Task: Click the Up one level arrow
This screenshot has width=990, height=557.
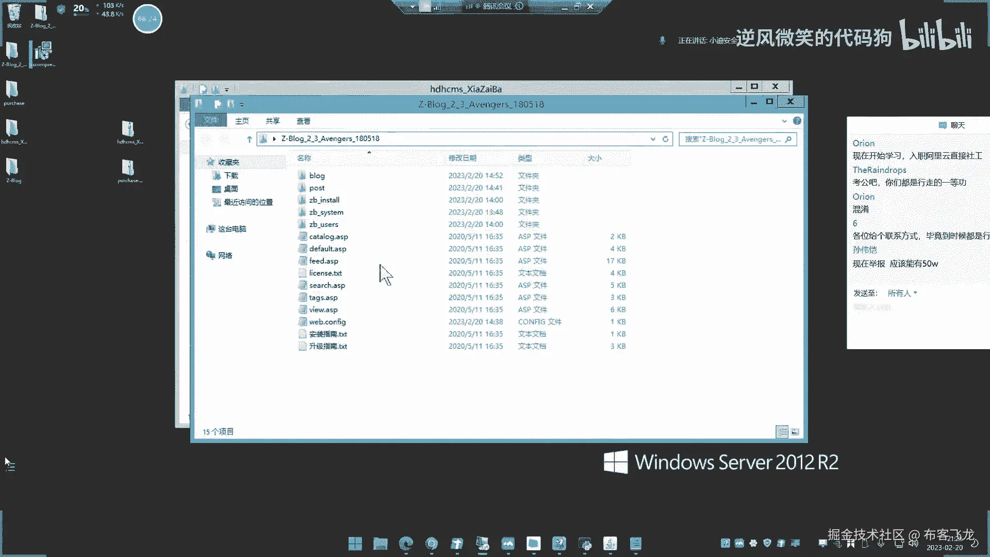Action: click(250, 139)
